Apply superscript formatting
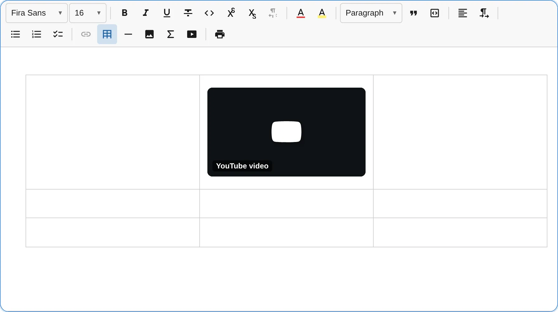 (231, 13)
